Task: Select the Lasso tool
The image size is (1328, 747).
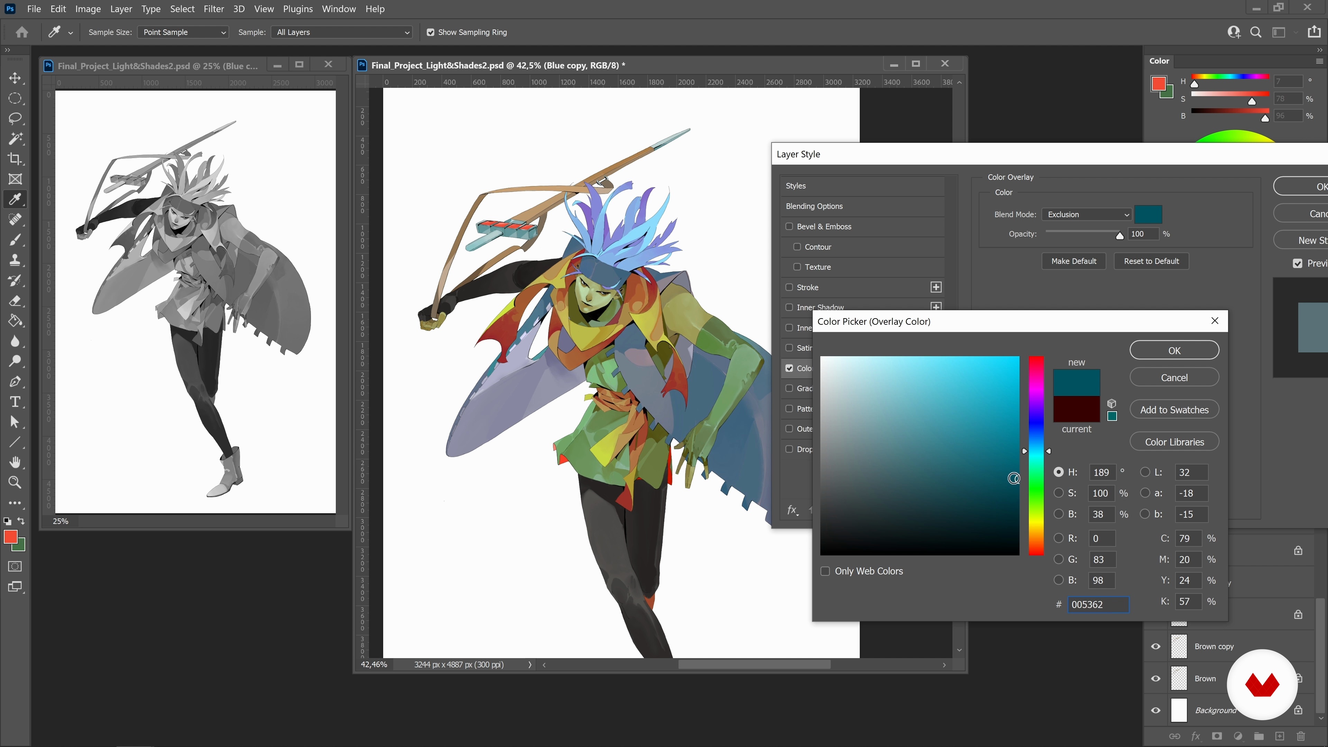Action: [15, 118]
